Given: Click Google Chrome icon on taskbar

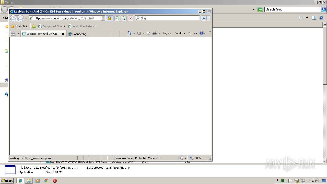Looking at the screenshot, I should pos(46,181).
